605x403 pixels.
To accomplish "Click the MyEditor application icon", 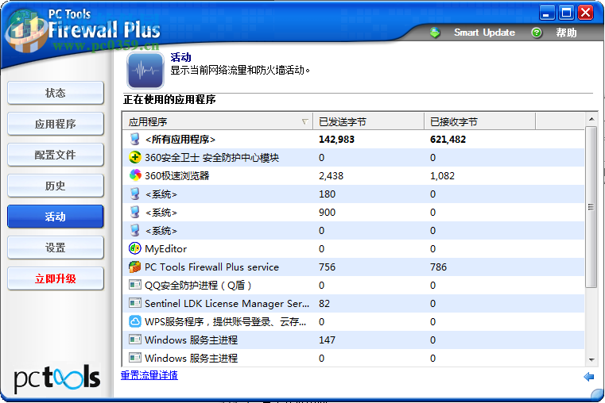I will (x=134, y=248).
